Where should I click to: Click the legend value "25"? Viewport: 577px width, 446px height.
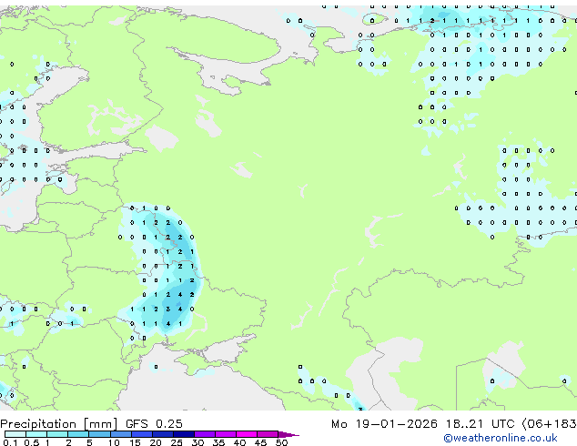(x=177, y=442)
